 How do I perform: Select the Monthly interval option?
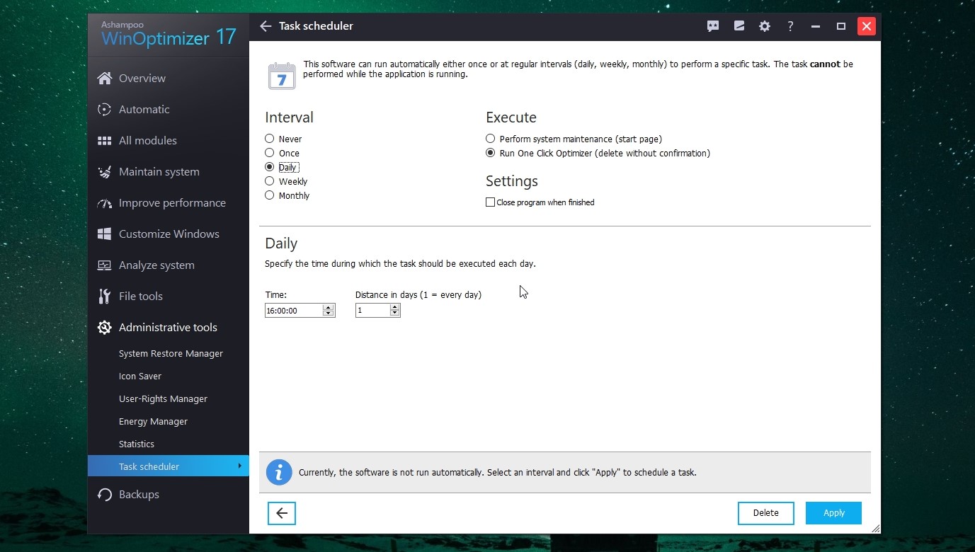click(269, 195)
